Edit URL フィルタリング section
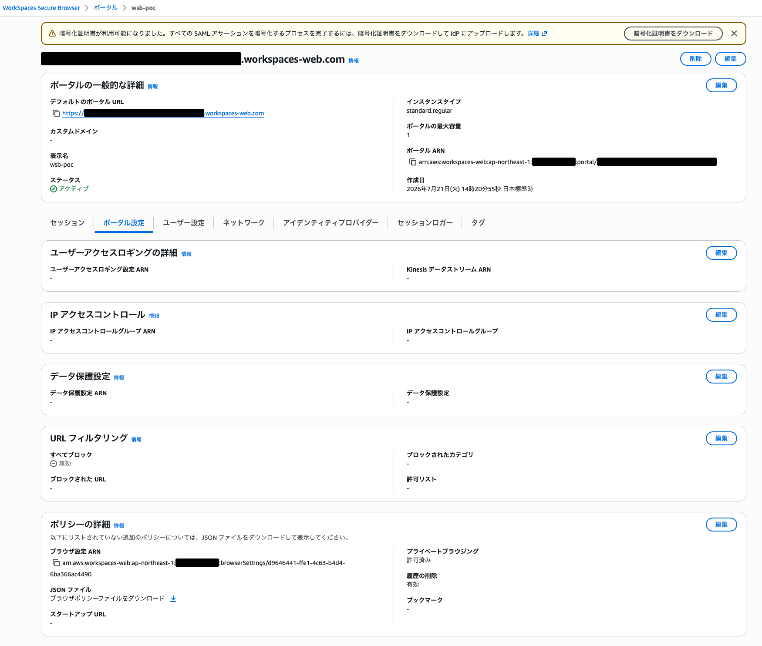The image size is (762, 646). pyautogui.click(x=722, y=438)
